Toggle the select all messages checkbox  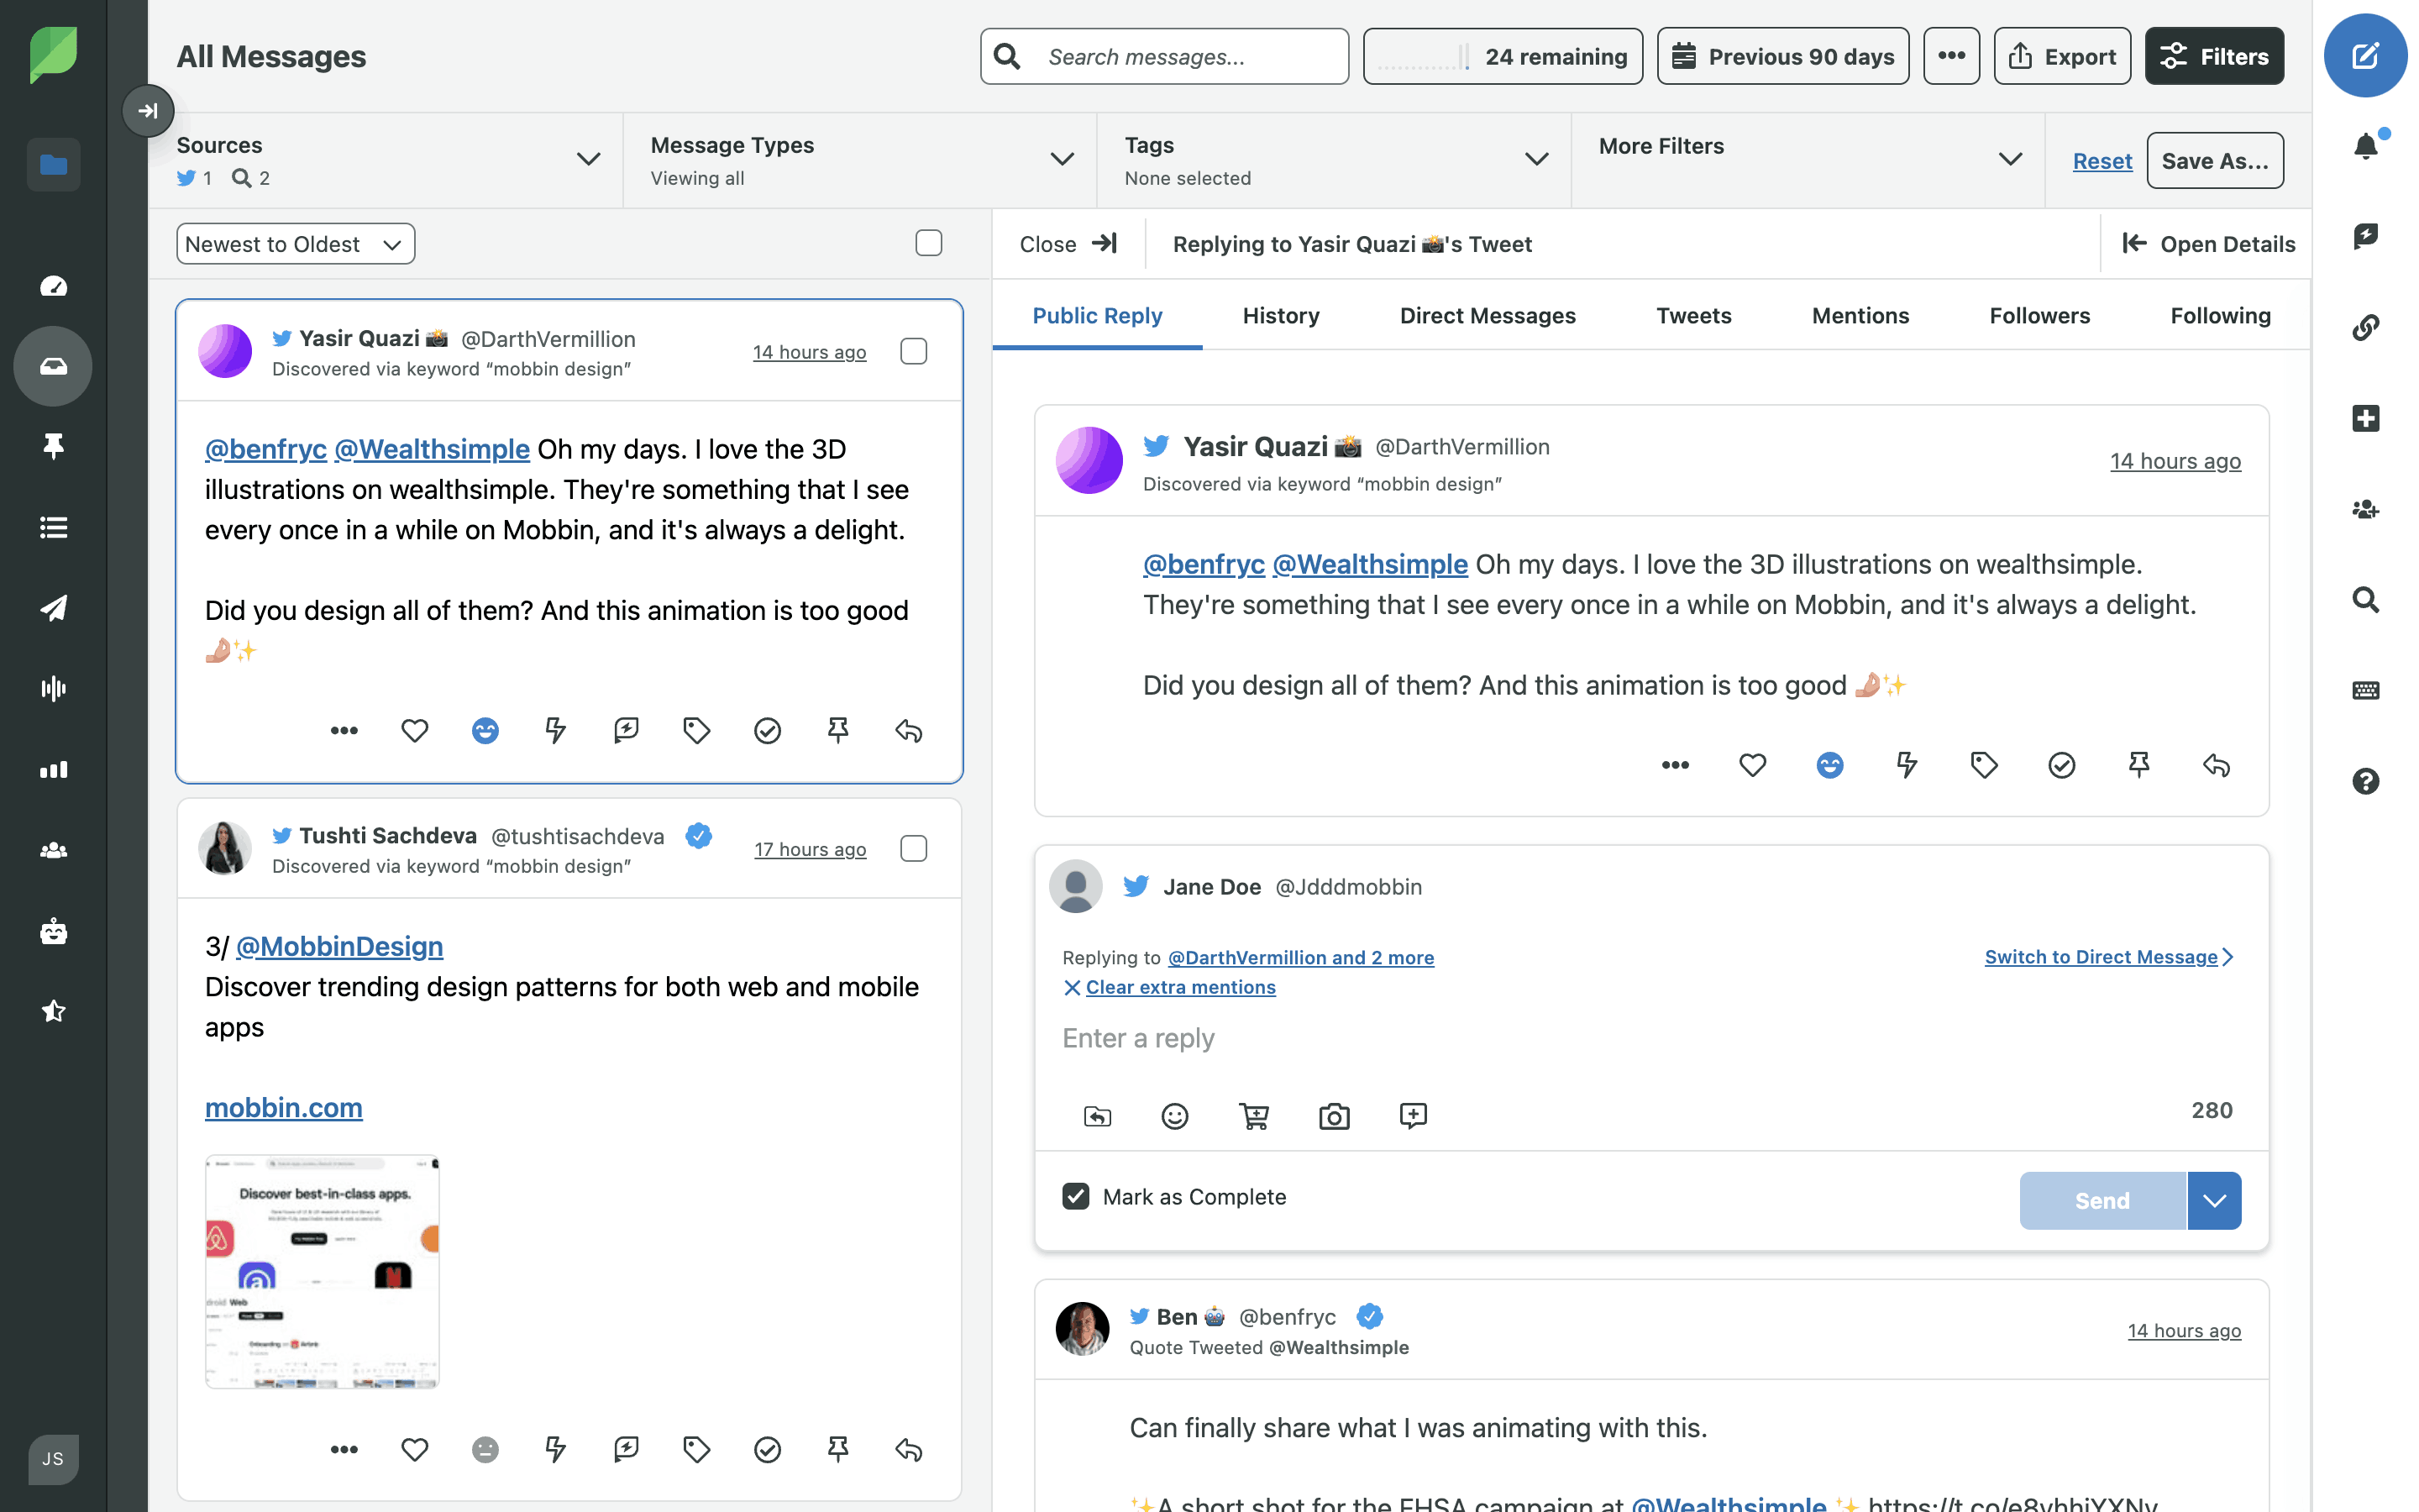tap(929, 243)
